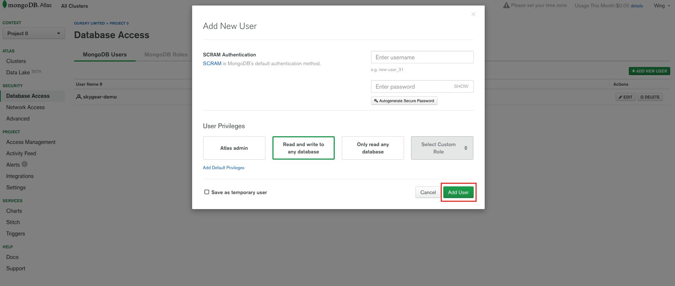The image size is (675, 286).
Task: Click the MongoDB Atlas leaf logo
Action: pos(4,5)
